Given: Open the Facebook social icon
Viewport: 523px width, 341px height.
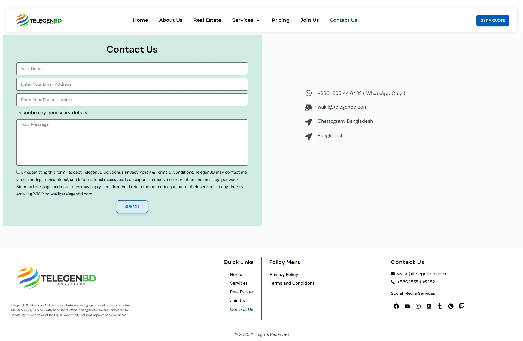Looking at the screenshot, I should 396,306.
